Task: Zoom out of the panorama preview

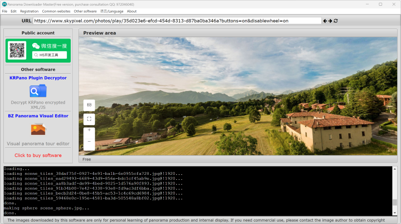Action: (x=89, y=142)
